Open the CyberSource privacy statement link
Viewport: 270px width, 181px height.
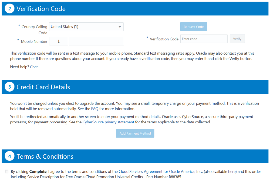pyautogui.click(x=108, y=122)
